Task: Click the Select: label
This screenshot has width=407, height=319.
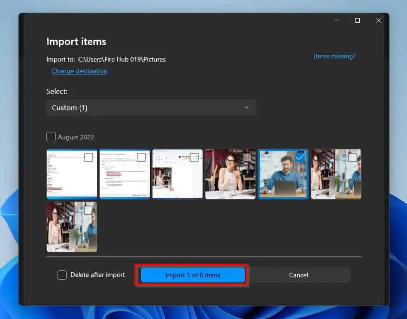Action: [57, 92]
